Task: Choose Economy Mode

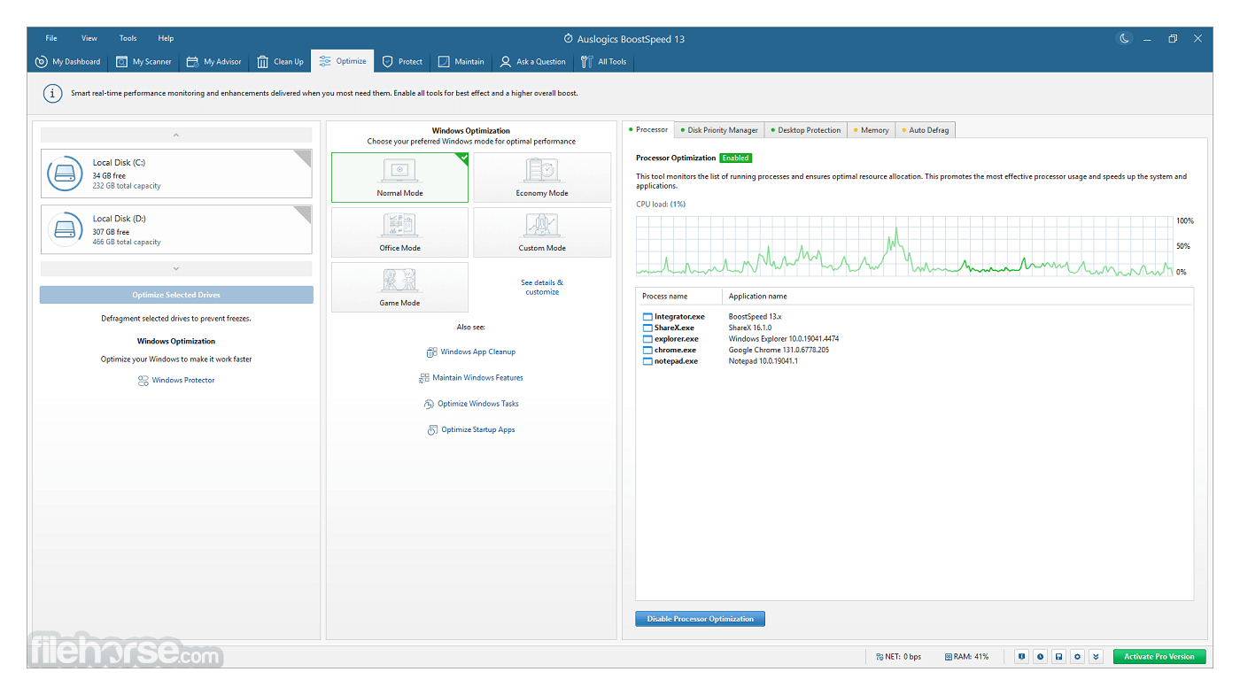Action: (x=542, y=177)
